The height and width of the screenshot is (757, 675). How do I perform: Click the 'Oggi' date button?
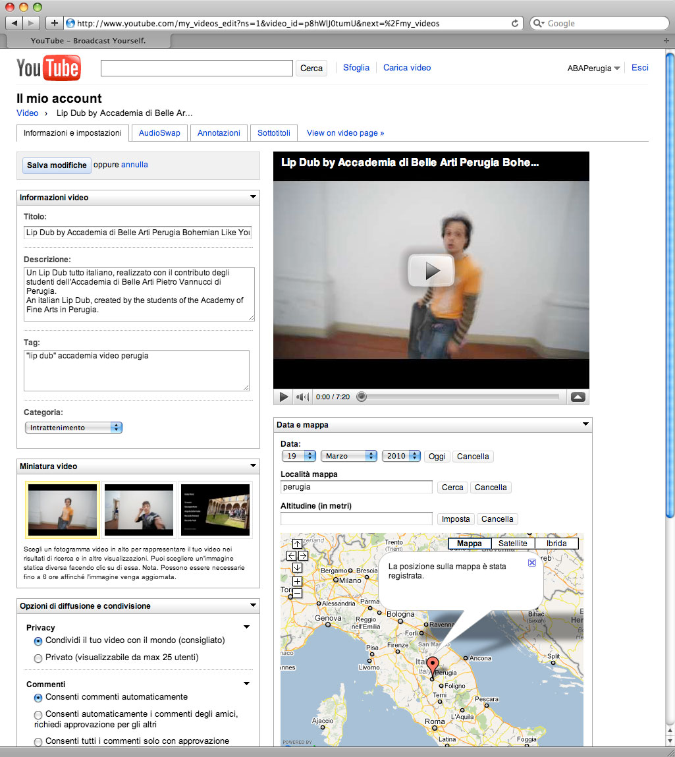[x=437, y=456]
